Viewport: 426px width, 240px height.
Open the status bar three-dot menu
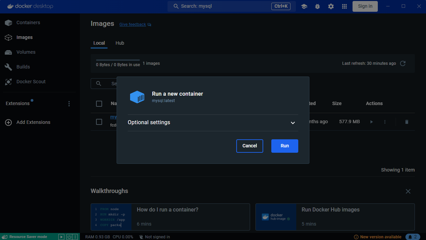pos(75,237)
